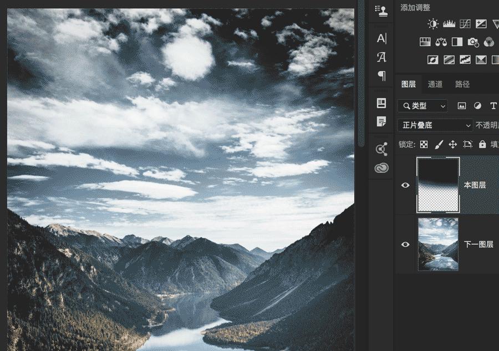The width and height of the screenshot is (499, 351).
Task: Add a Selective Color adjustment
Action: click(x=481, y=60)
